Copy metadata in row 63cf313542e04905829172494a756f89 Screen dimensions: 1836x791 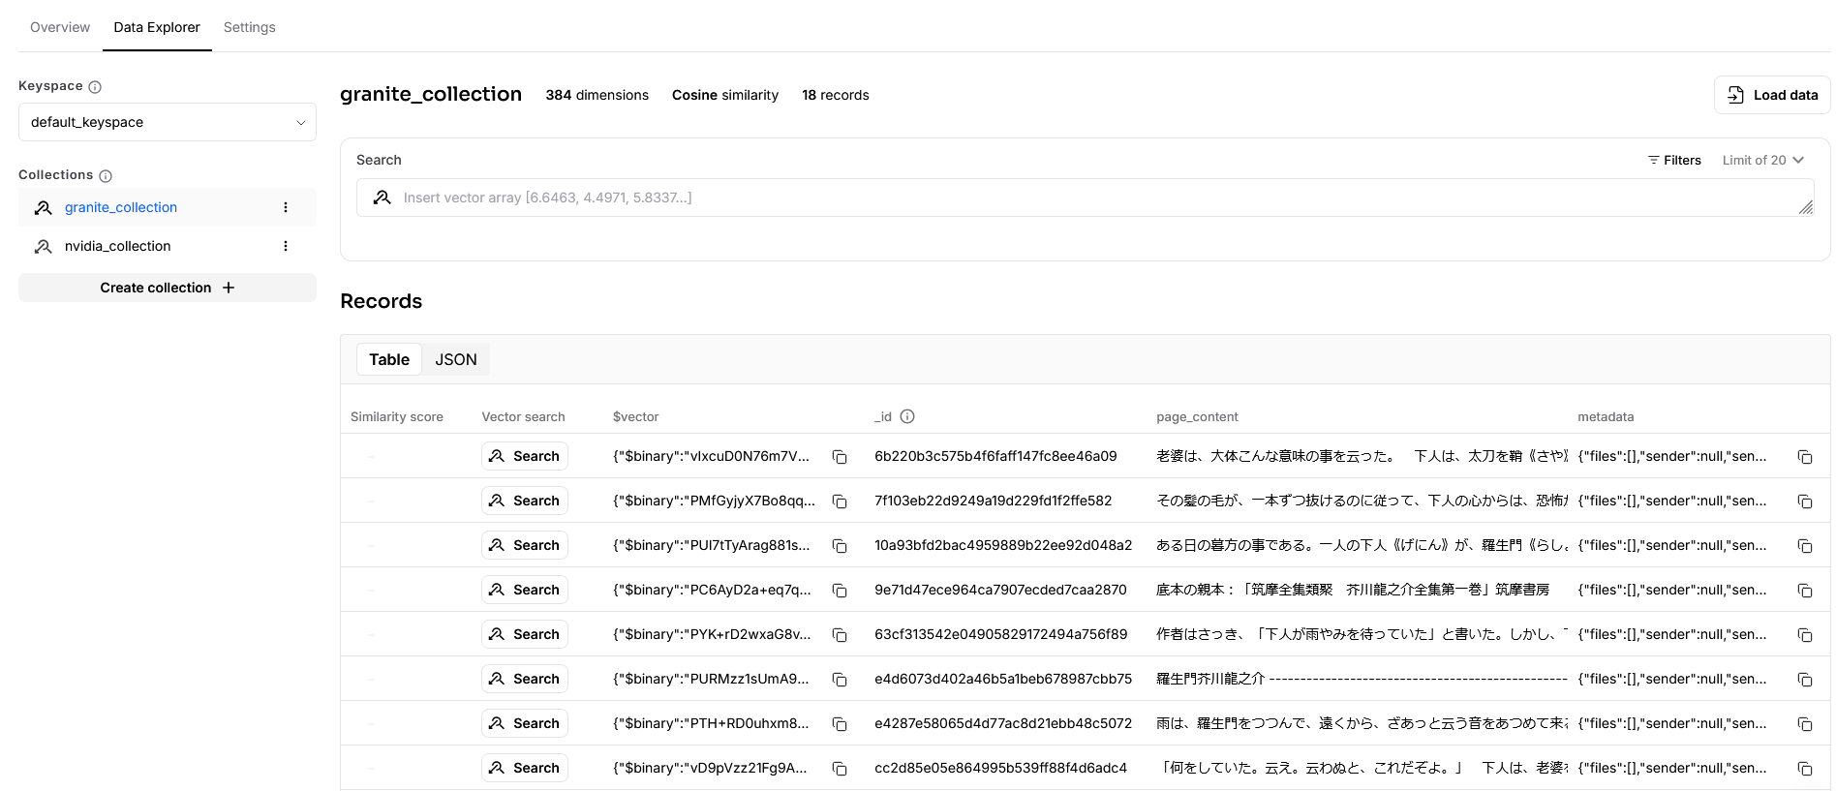point(1805,635)
